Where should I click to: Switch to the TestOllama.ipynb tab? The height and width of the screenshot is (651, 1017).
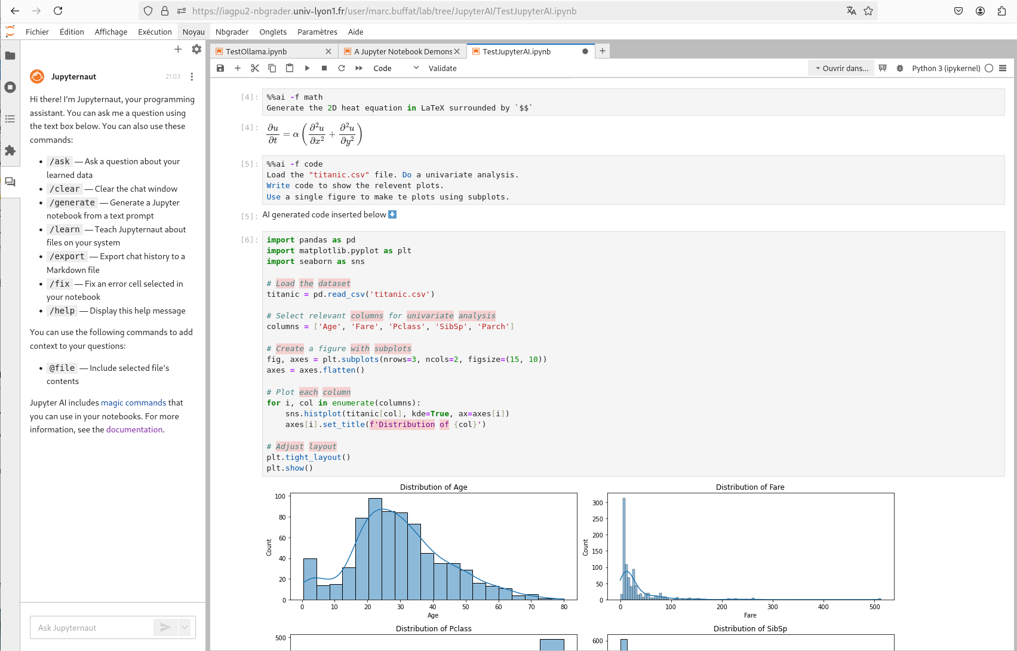(257, 51)
